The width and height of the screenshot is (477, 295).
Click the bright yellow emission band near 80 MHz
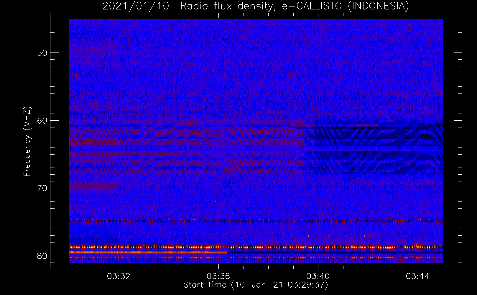[x=148, y=252]
